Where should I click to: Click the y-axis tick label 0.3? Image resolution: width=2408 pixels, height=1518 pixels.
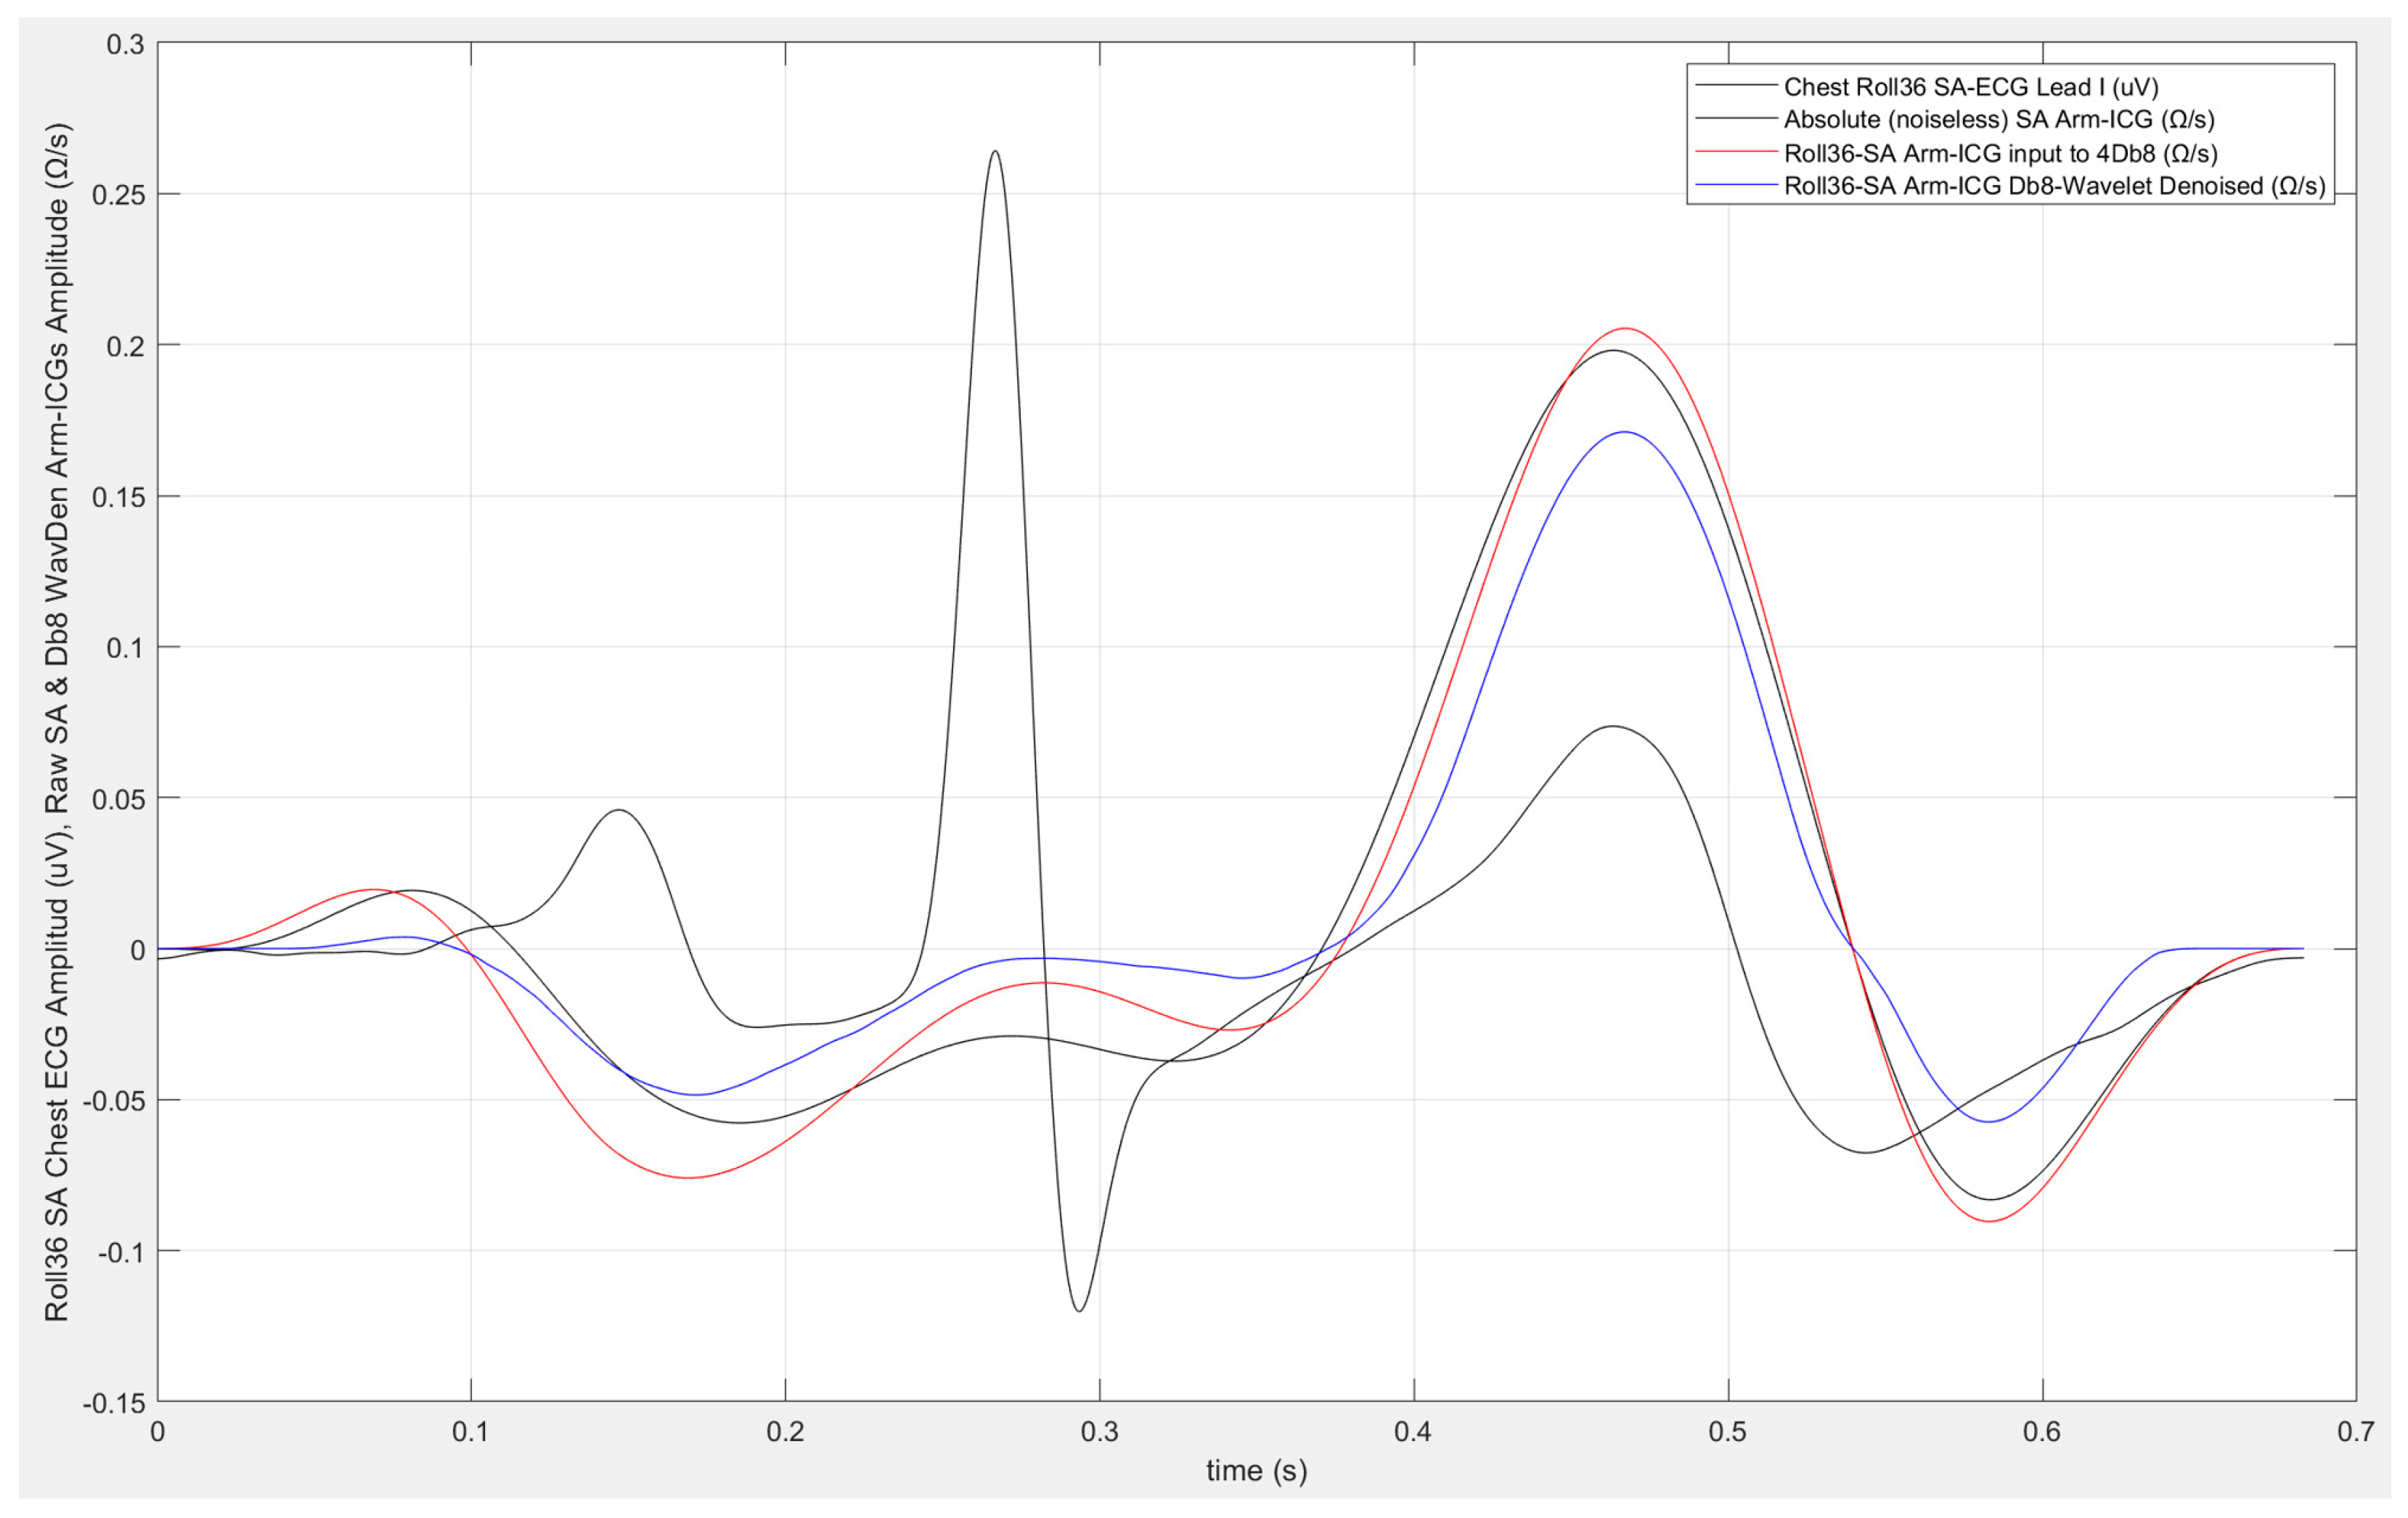[126, 44]
